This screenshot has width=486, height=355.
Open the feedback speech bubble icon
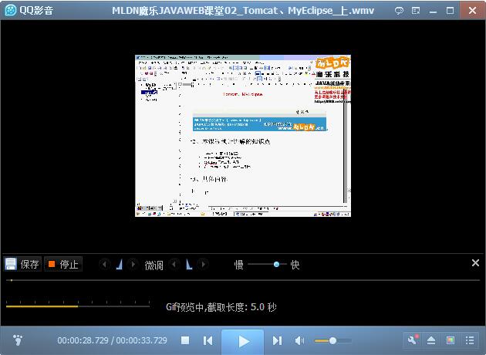399,11
